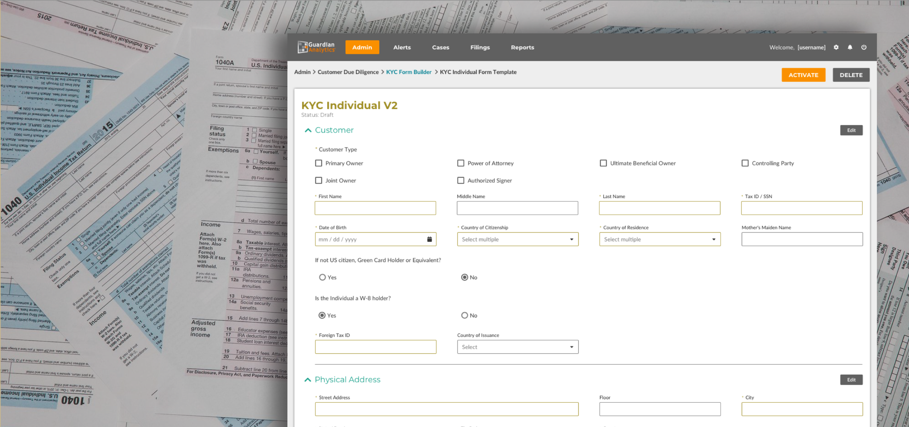View the Reports tab
This screenshot has height=427, width=909.
coord(522,47)
